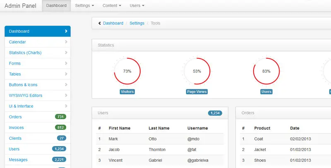
Task: Click the Statistics panel header
Action: [211, 45]
